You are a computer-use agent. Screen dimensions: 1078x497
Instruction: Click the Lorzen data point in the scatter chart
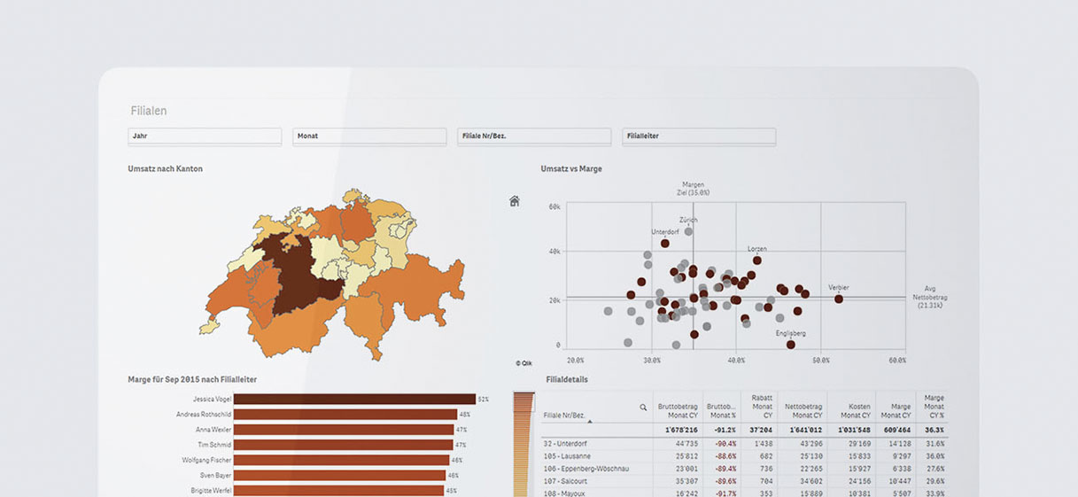757,260
